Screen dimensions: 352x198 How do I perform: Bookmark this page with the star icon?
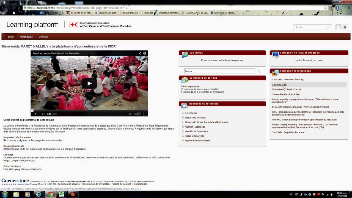click(325, 8)
